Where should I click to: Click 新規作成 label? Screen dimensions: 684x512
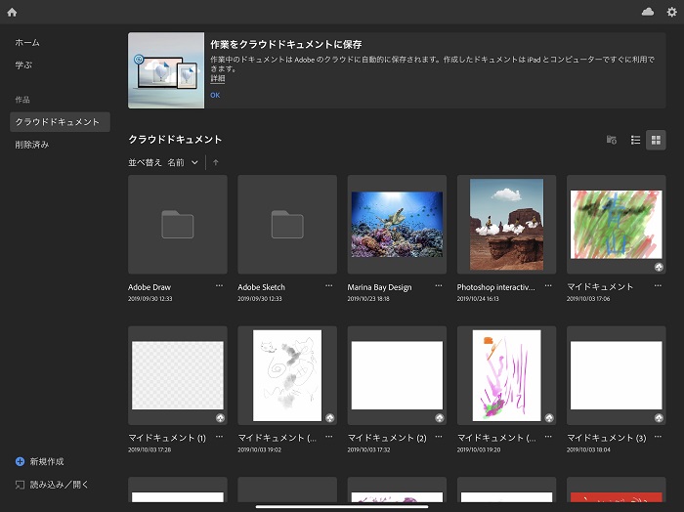point(47,461)
